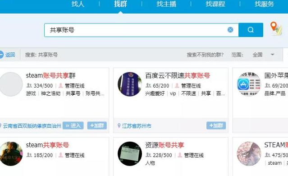Select the 找群 tab
The height and width of the screenshot is (176, 288).
point(120,4)
